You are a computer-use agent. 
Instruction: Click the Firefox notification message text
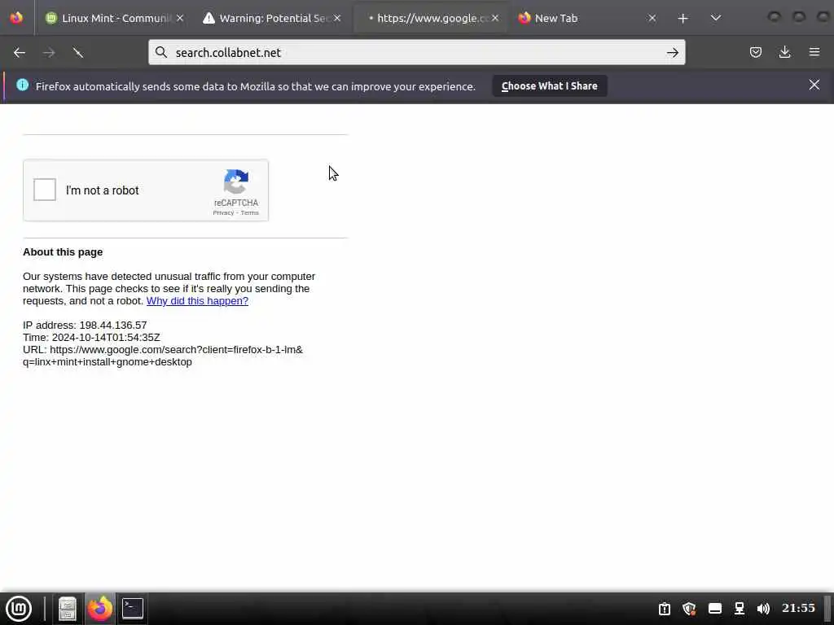[255, 86]
